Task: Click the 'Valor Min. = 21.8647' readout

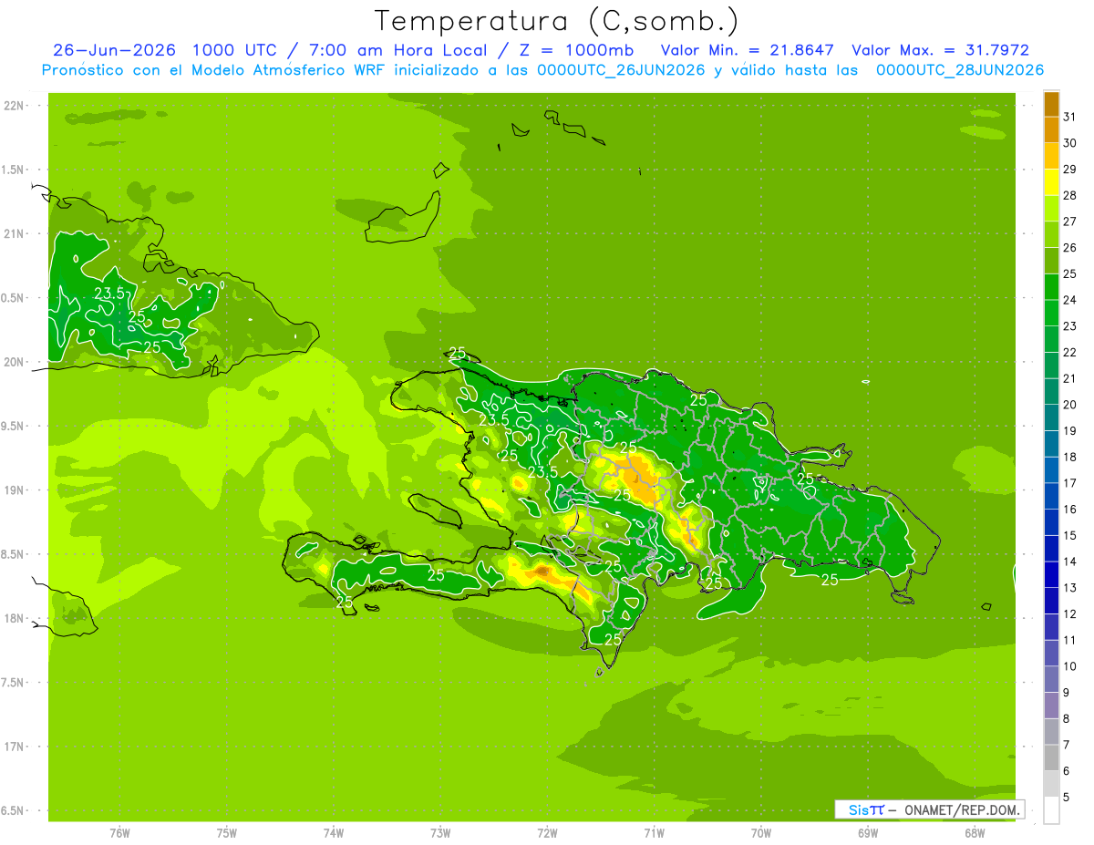Action: click(x=747, y=50)
